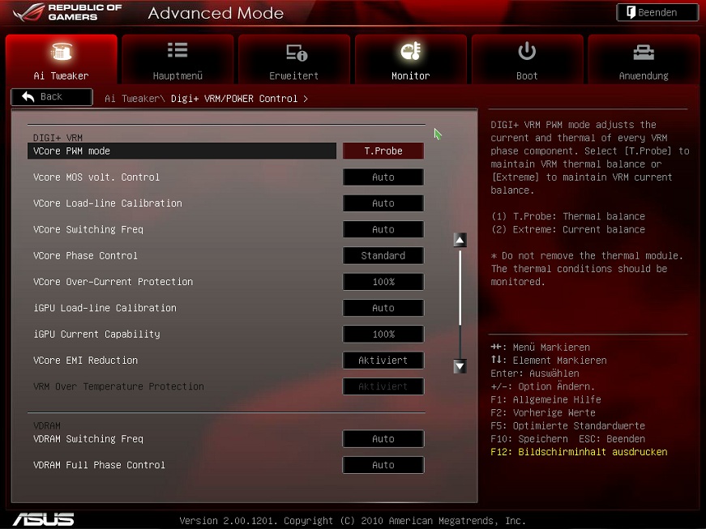The width and height of the screenshot is (706, 529).
Task: Select the VCore Switching Freq label
Action: coord(88,229)
